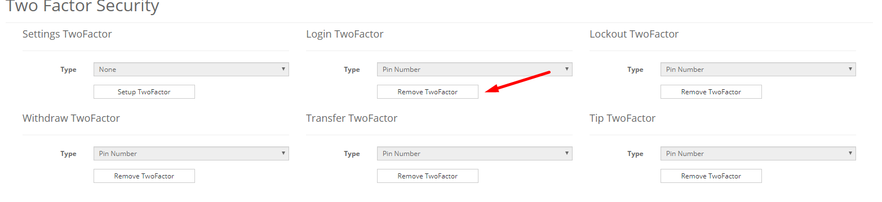Screen dimensions: 882x202
Task: Click Setup TwoFactor button under Settings
Action: (x=144, y=92)
